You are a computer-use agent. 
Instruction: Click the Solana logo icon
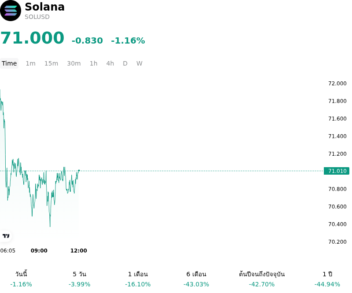11,11
